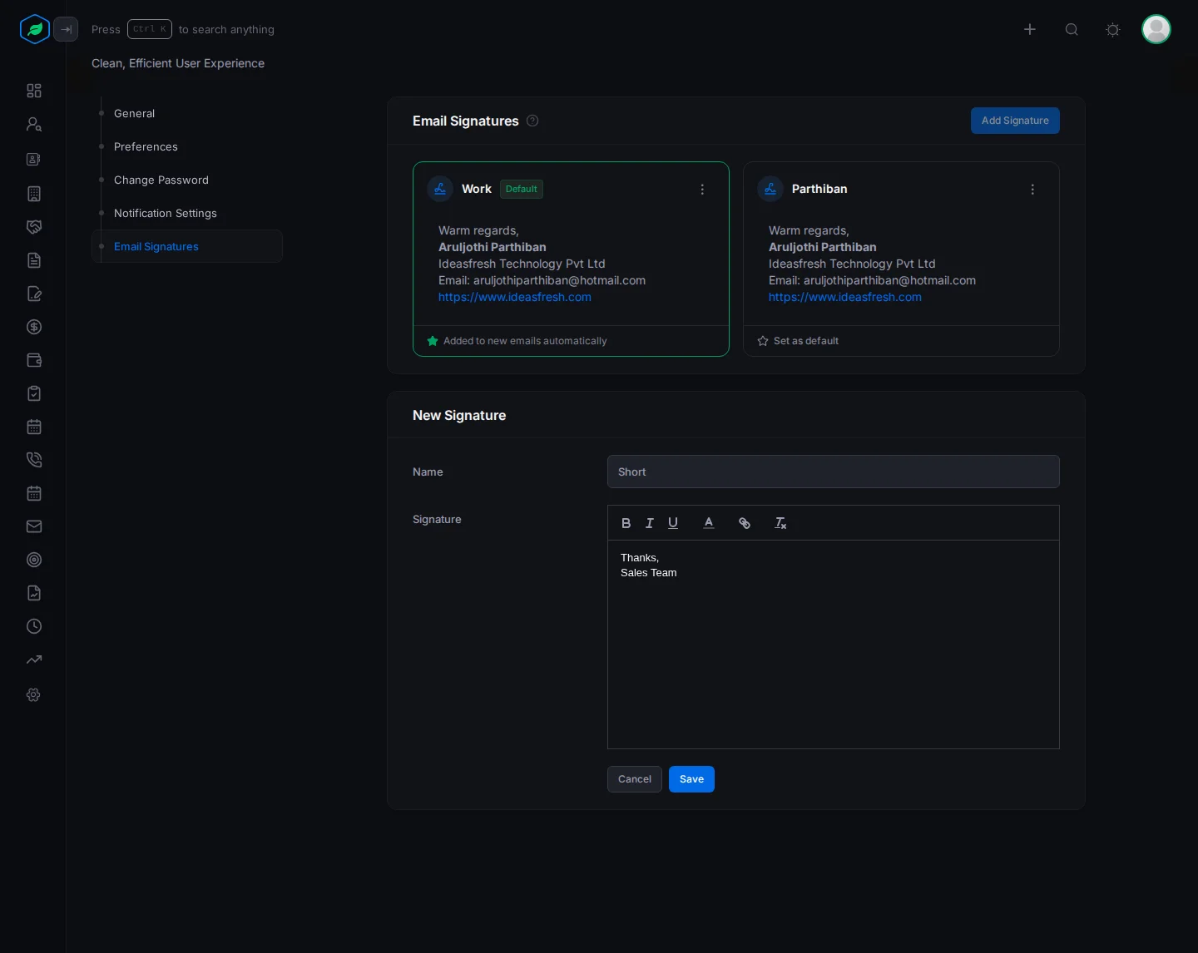The width and height of the screenshot is (1198, 953).
Task: Open the handshake deals icon in sidebar
Action: [34, 227]
